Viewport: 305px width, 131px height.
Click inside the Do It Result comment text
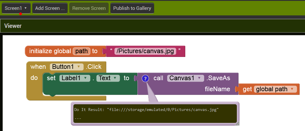click(x=146, y=110)
